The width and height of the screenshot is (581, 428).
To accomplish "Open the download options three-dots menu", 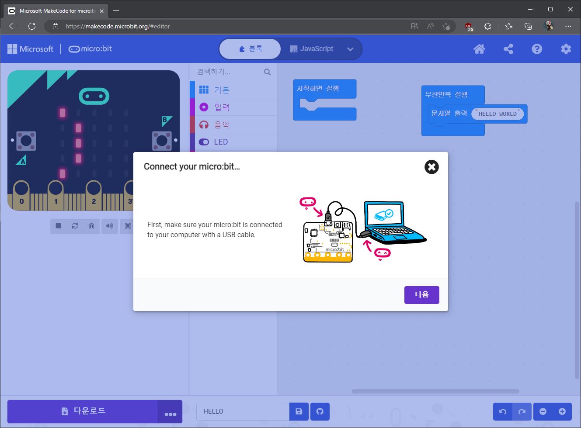I will 170,412.
